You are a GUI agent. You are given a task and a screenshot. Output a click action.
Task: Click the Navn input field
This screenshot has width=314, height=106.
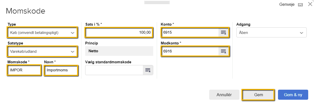[x=61, y=70]
